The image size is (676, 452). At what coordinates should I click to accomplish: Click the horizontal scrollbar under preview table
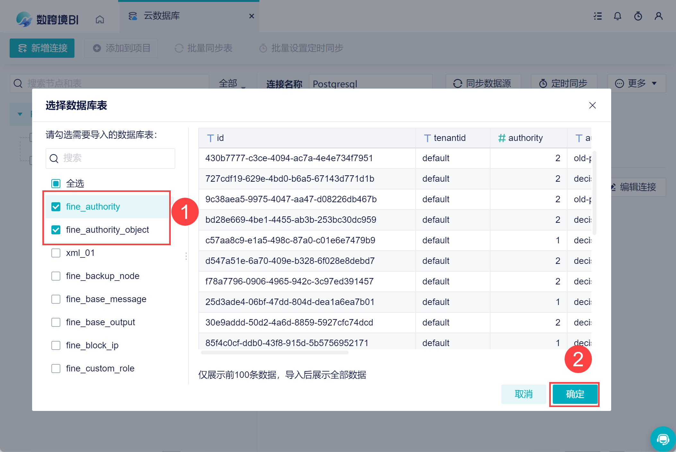click(275, 352)
